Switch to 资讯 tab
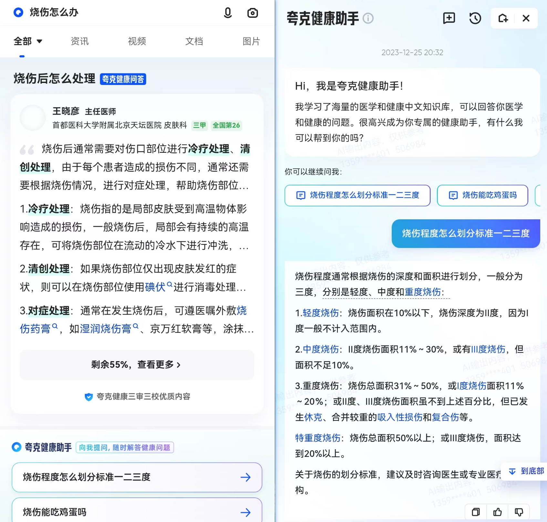The height and width of the screenshot is (522, 547). coord(79,41)
